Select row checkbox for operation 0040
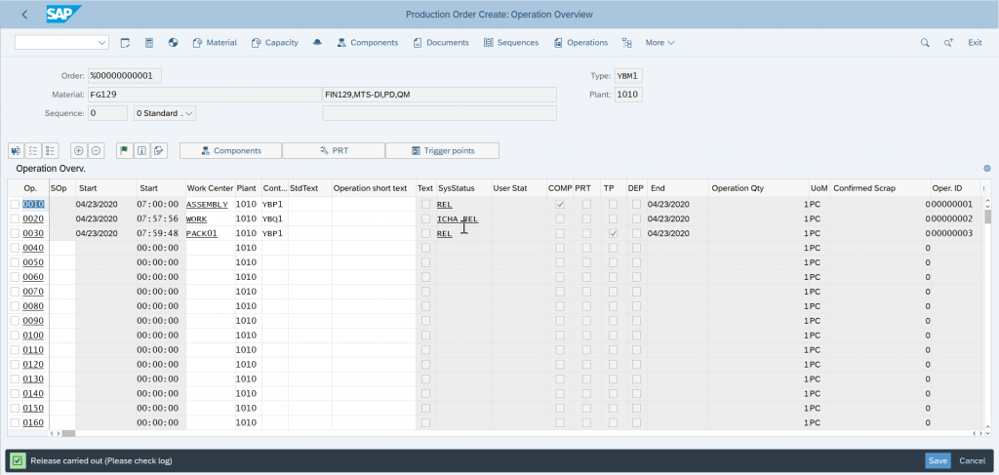The image size is (999, 475). [x=15, y=248]
